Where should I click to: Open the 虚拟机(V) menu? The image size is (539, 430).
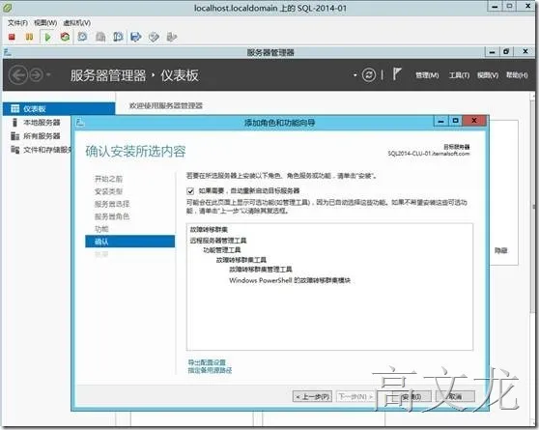coord(76,22)
